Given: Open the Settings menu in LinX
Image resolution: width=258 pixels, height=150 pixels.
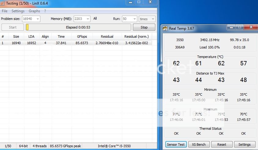Looking at the screenshot, I should tap(18, 11).
